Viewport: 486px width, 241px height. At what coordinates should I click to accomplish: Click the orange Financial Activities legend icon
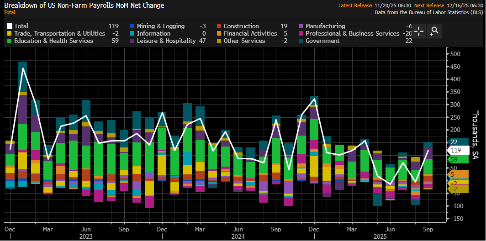pyautogui.click(x=219, y=34)
